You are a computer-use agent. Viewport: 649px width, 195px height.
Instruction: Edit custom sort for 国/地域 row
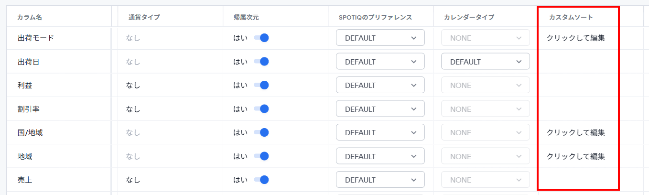[575, 132]
